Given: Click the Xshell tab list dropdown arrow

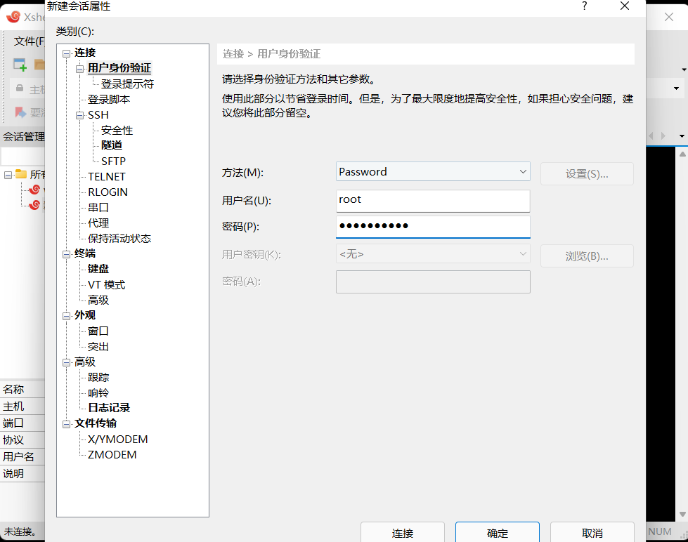Looking at the screenshot, I should 682,136.
